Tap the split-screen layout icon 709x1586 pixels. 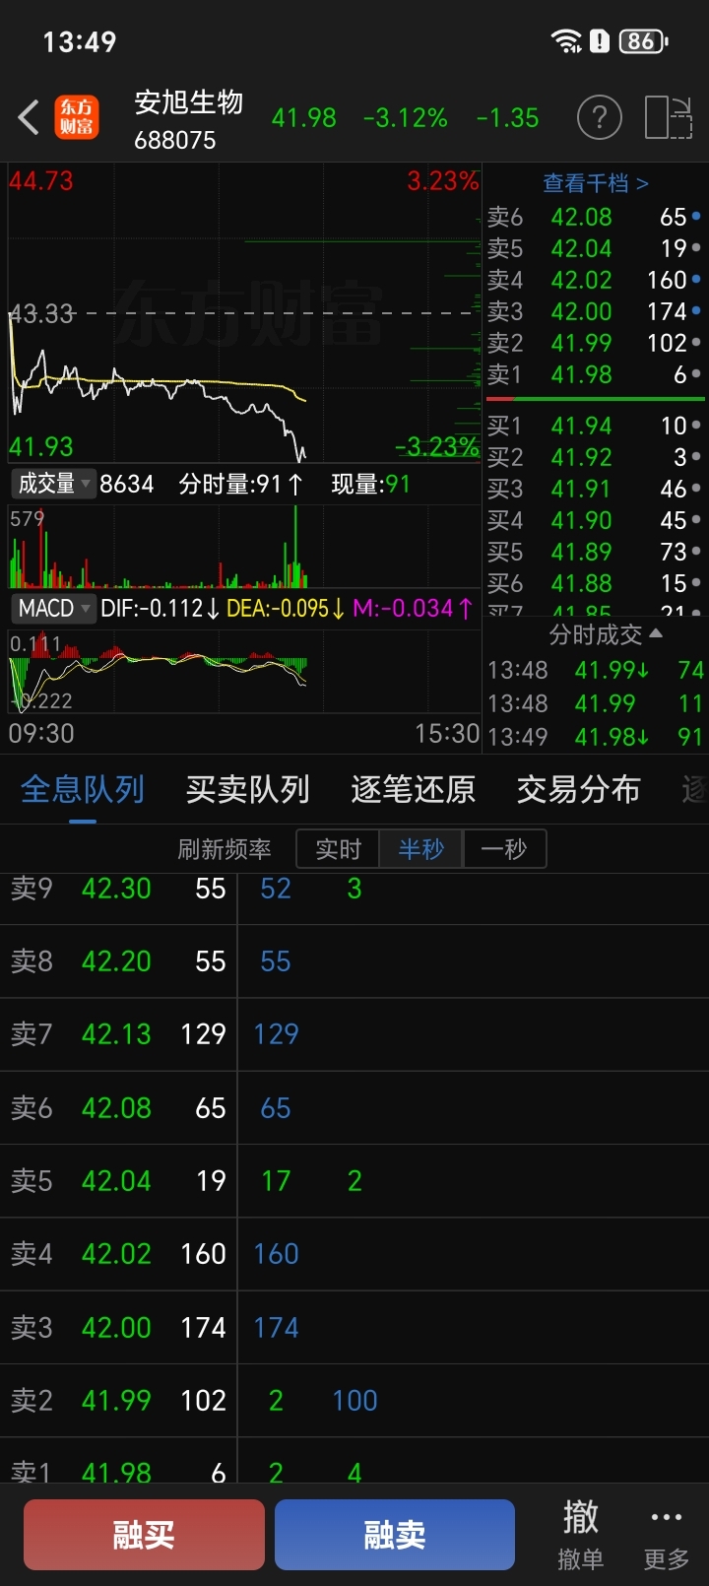pyautogui.click(x=669, y=118)
